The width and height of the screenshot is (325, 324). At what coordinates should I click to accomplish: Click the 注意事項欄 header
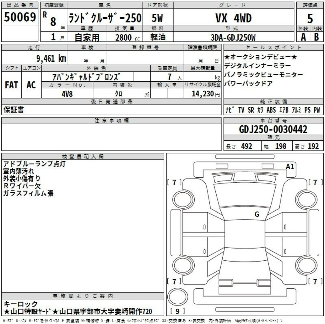click(x=111, y=121)
